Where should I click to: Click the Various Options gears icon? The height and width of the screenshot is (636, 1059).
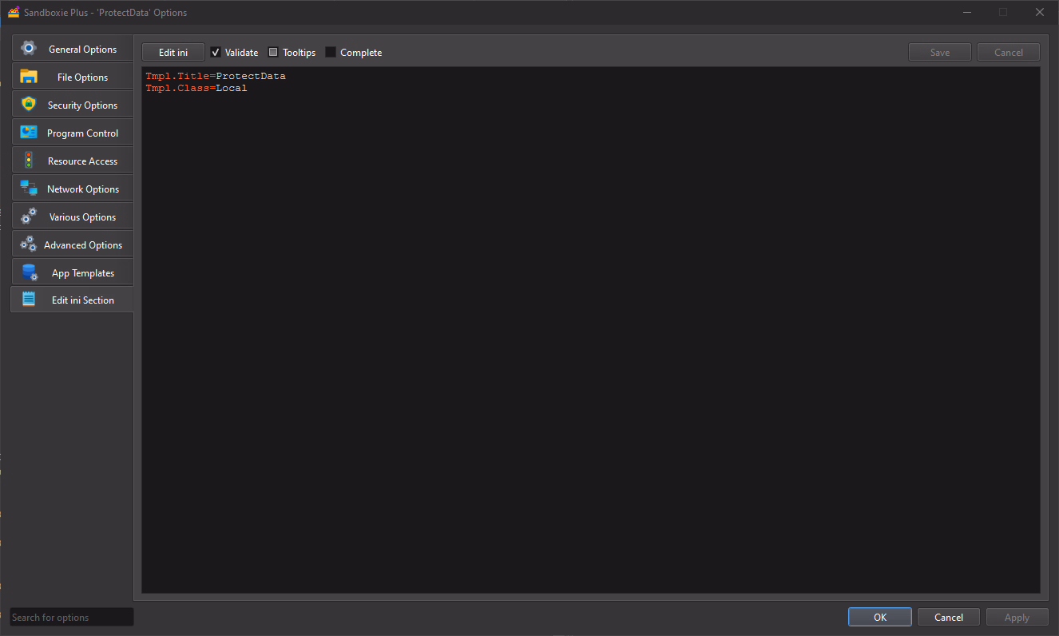pos(29,217)
